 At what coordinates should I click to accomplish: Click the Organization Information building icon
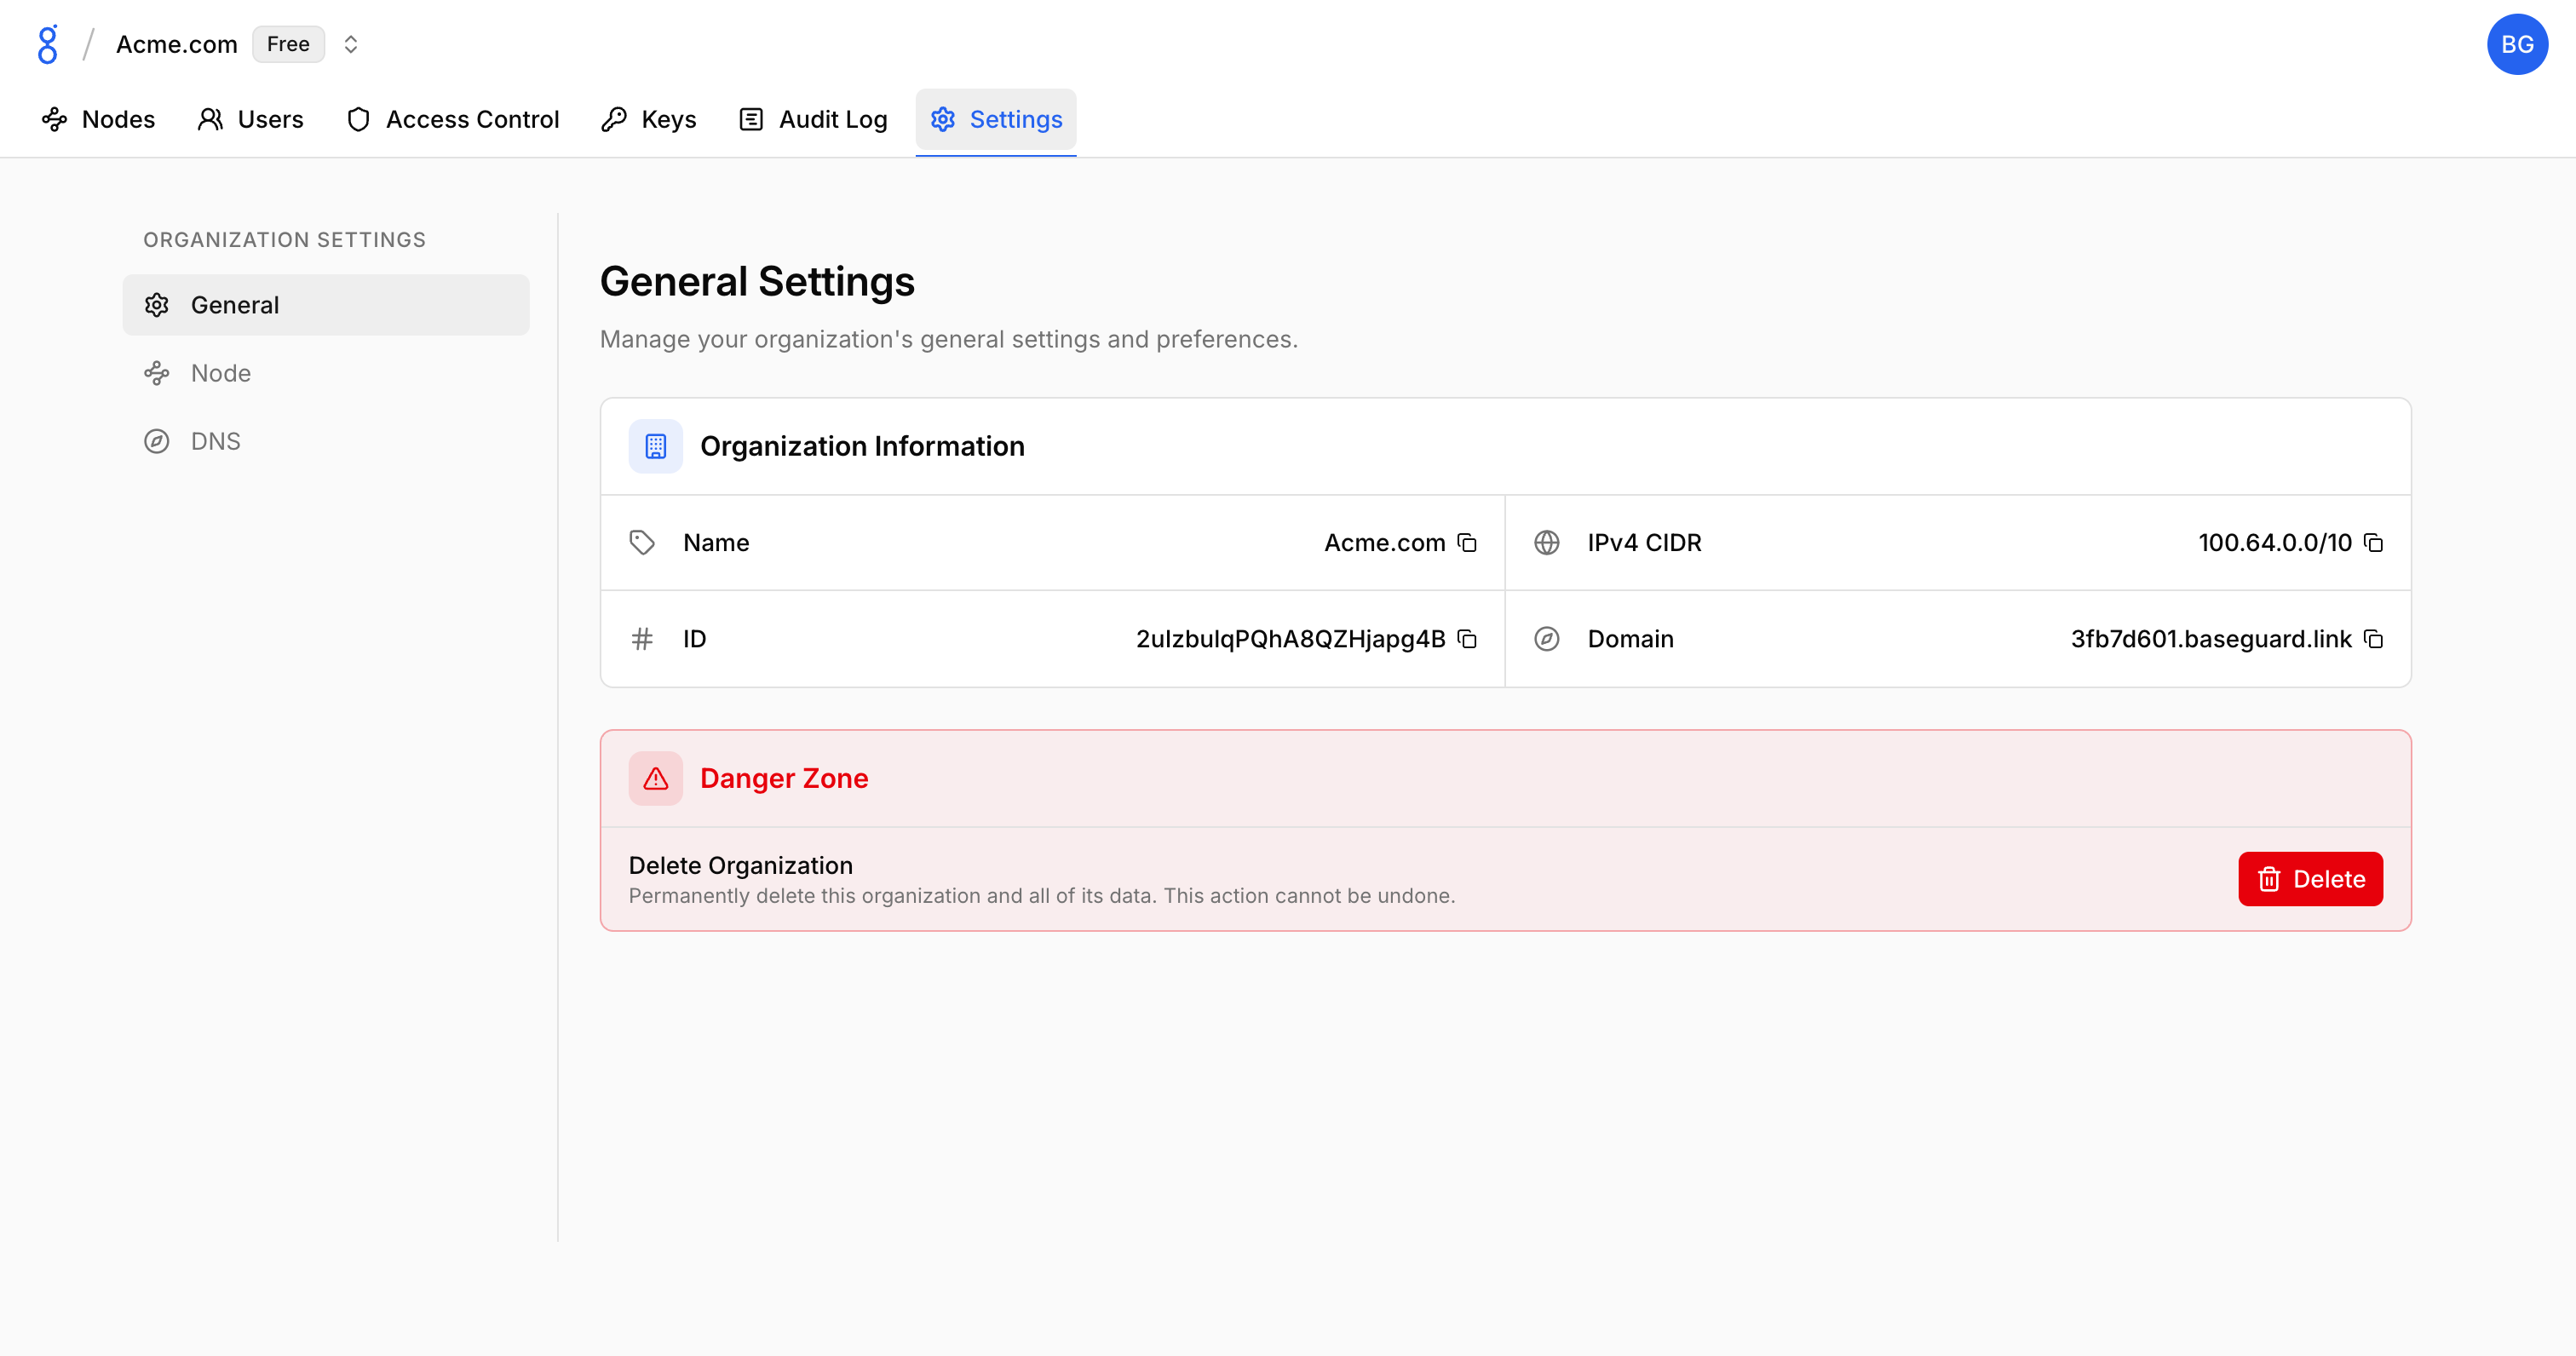point(655,446)
